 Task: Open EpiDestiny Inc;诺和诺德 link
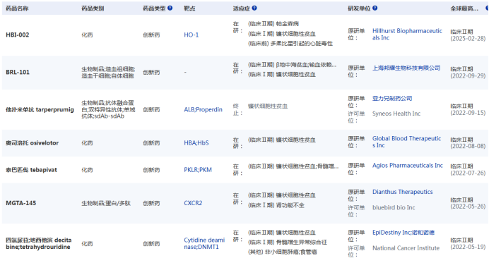403,232
